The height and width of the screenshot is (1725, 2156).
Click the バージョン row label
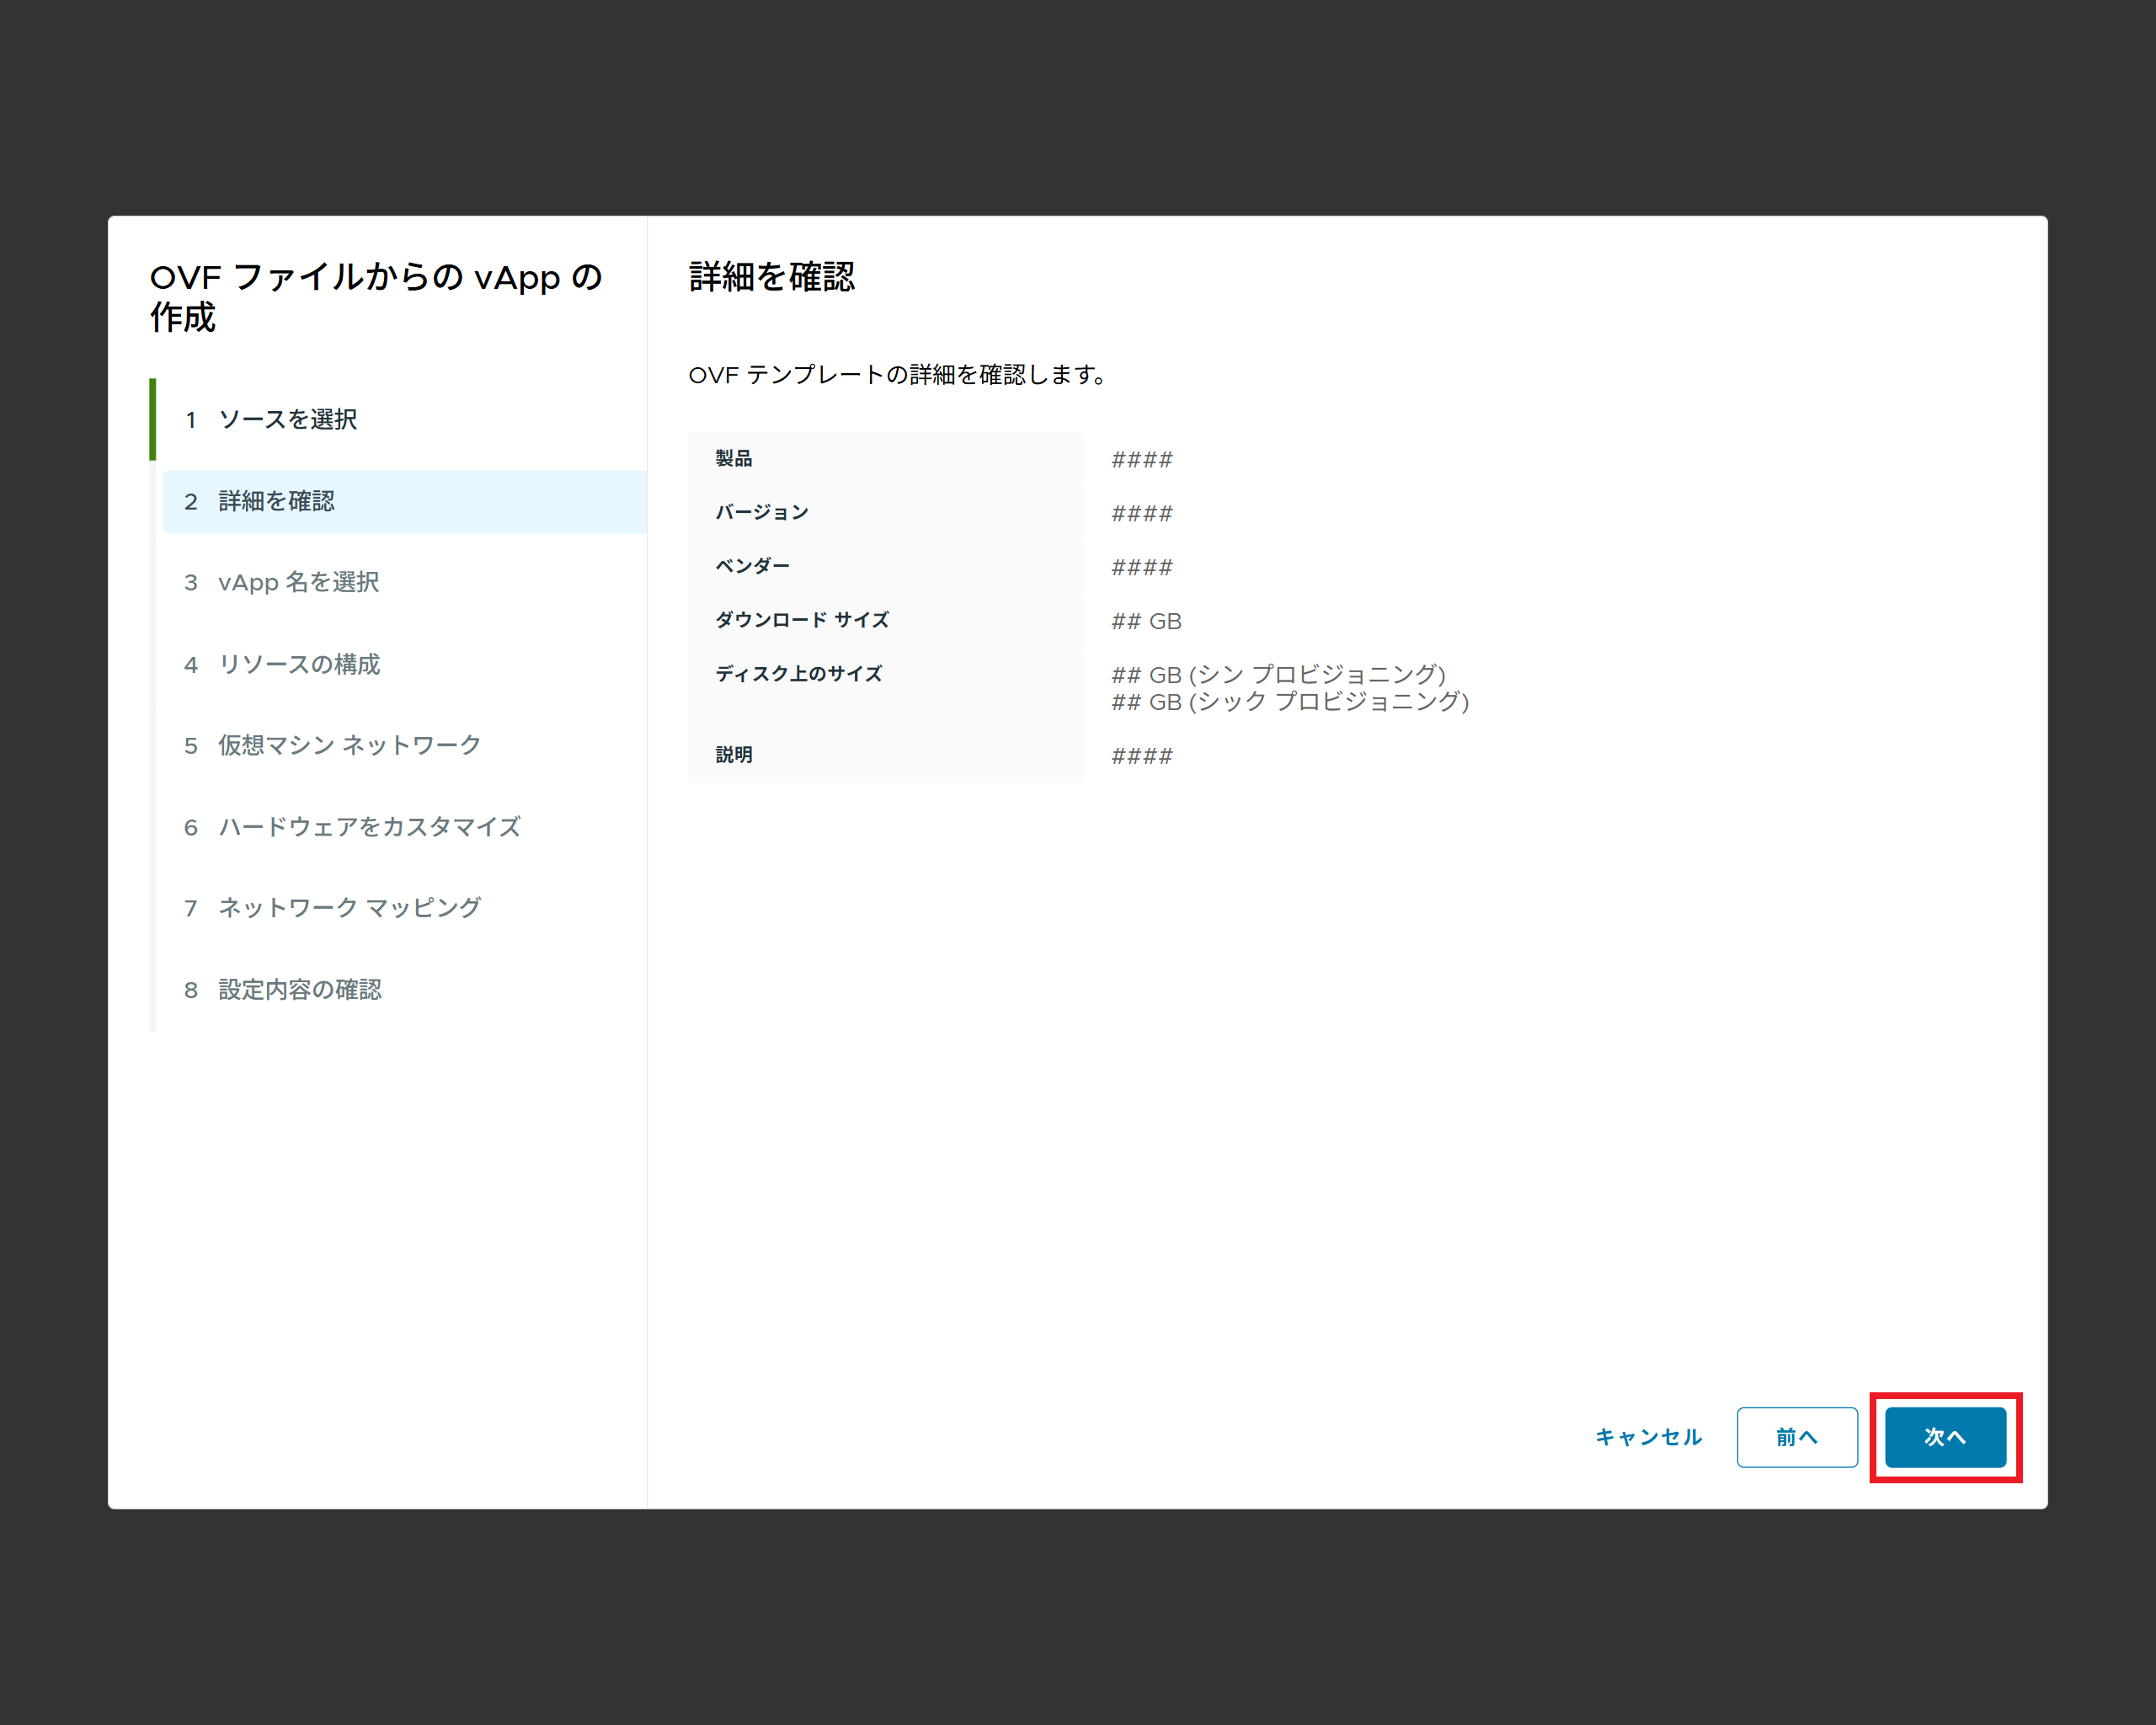761,512
